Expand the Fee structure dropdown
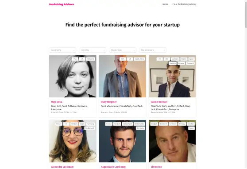This screenshot has width=247, height=169. 153,50
